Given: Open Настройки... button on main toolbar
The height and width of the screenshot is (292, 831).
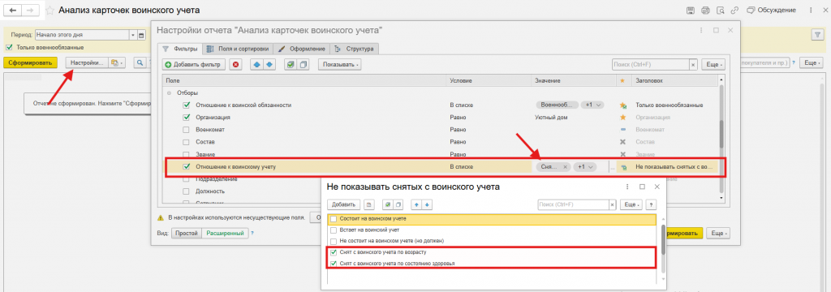Looking at the screenshot, I should pyautogui.click(x=87, y=62).
